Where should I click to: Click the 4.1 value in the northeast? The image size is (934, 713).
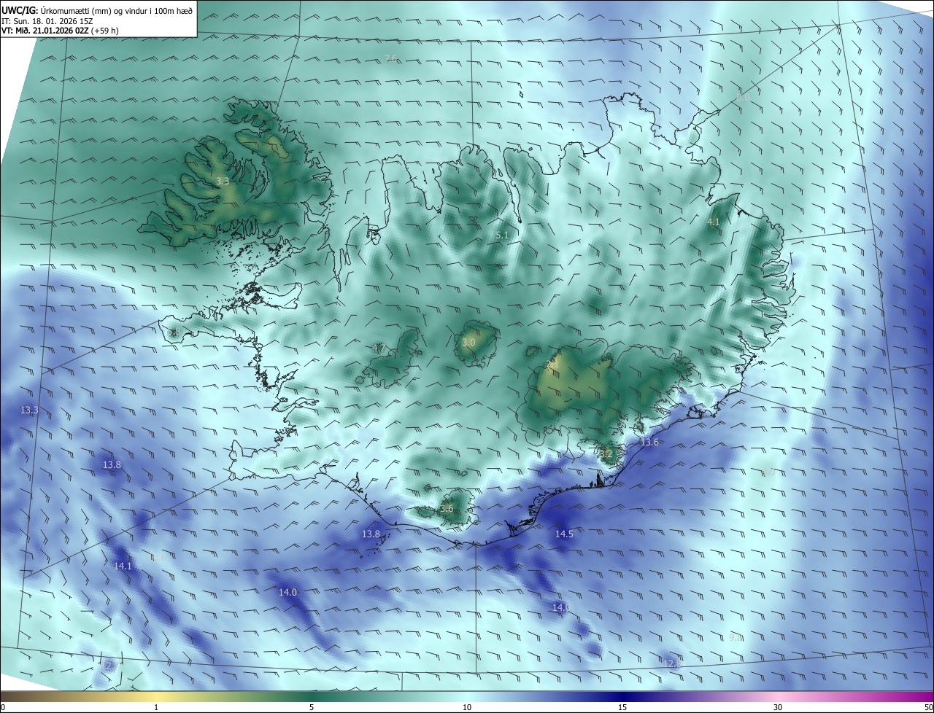click(714, 222)
